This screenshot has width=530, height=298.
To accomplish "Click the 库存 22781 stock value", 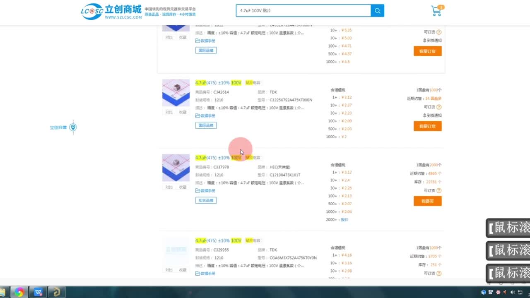I will (434, 182).
